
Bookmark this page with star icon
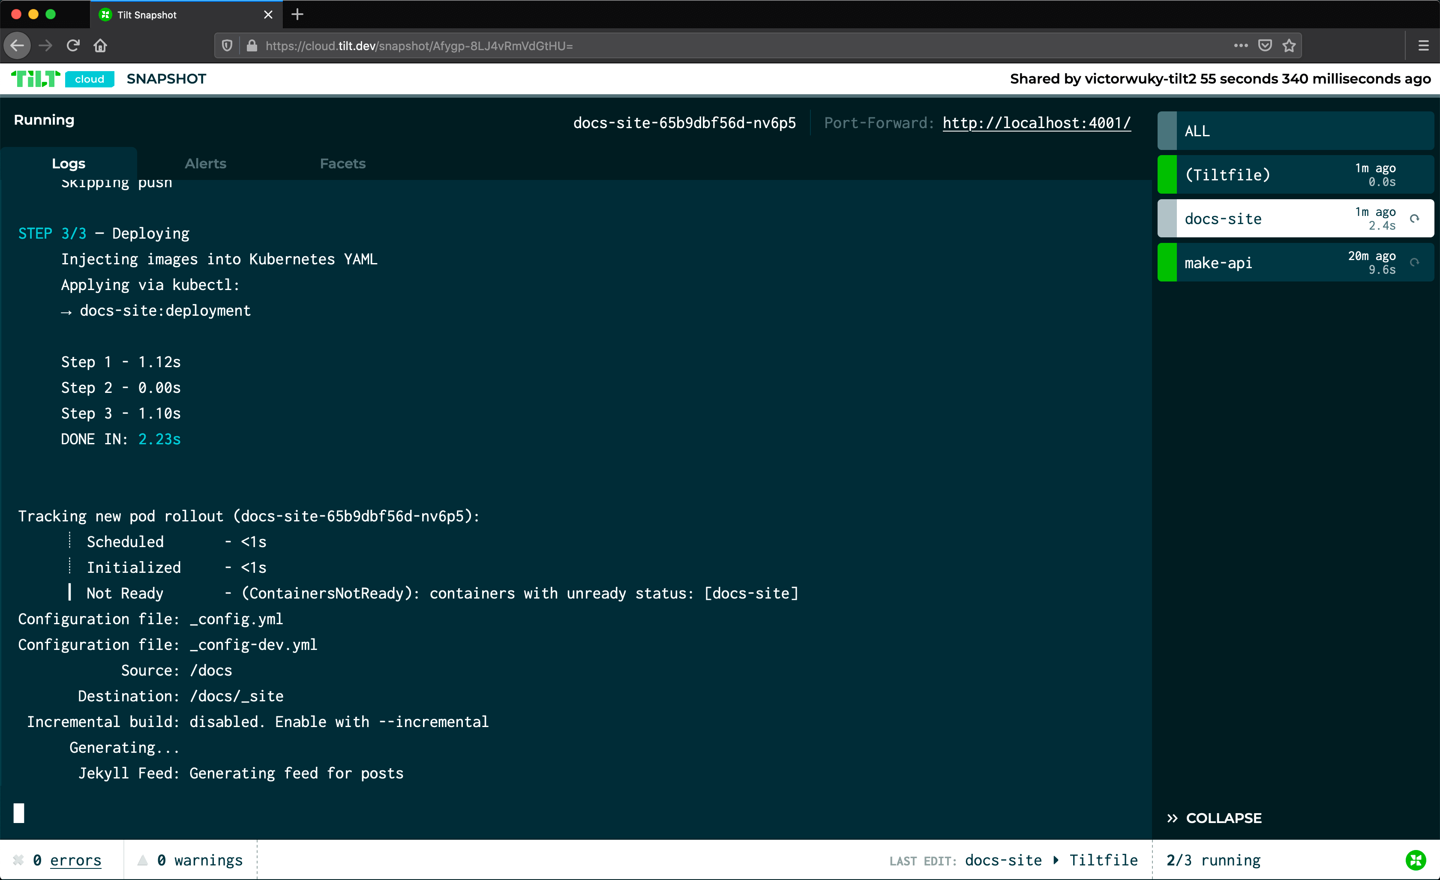tap(1289, 45)
